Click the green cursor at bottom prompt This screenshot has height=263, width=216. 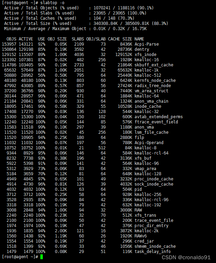click(x=41, y=257)
